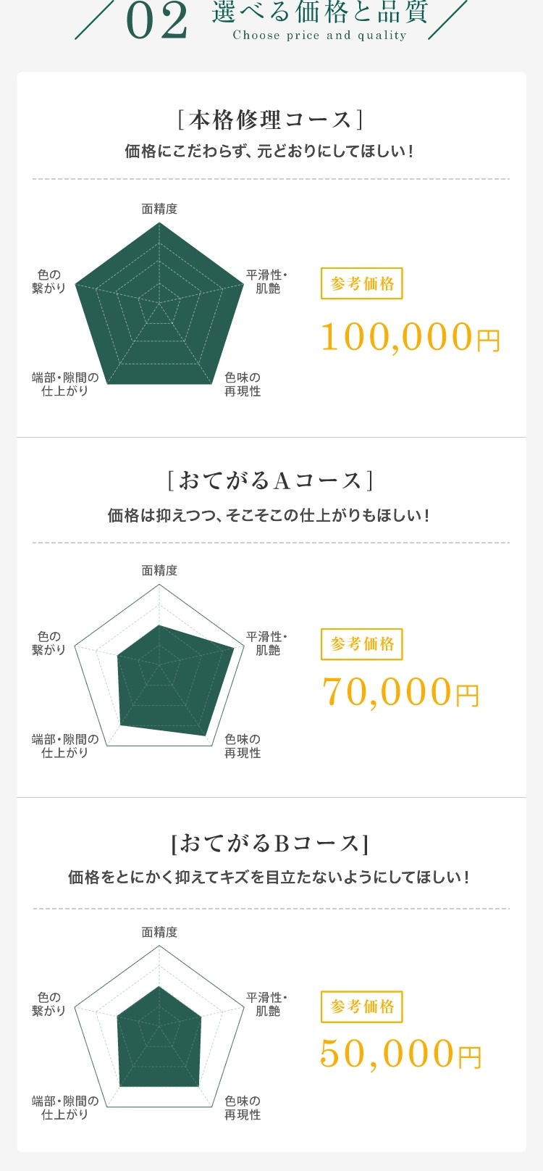543x1171 pixels.
Task: Click the おてがるBコース heading
Action: 271,843
